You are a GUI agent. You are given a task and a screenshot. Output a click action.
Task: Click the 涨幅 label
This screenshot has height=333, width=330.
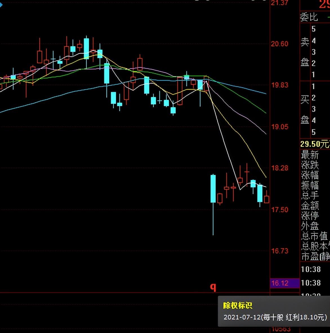(310, 175)
